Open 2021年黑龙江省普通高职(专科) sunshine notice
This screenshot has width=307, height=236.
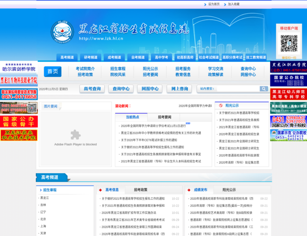click(x=239, y=127)
